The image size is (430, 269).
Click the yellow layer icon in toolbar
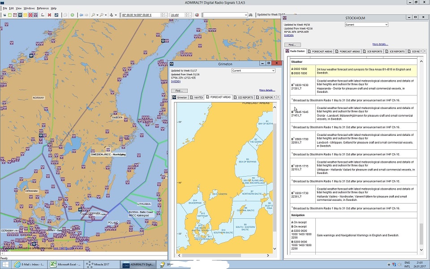pos(25,15)
